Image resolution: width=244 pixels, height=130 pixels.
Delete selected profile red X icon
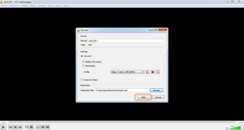coord(153,72)
